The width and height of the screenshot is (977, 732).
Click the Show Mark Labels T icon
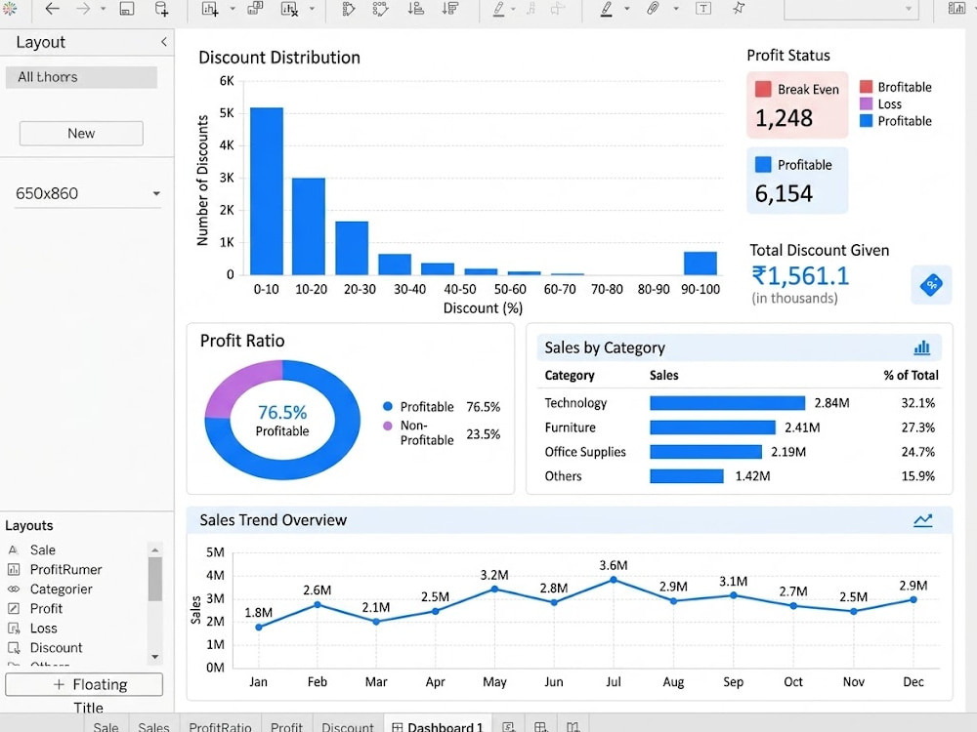pyautogui.click(x=703, y=8)
